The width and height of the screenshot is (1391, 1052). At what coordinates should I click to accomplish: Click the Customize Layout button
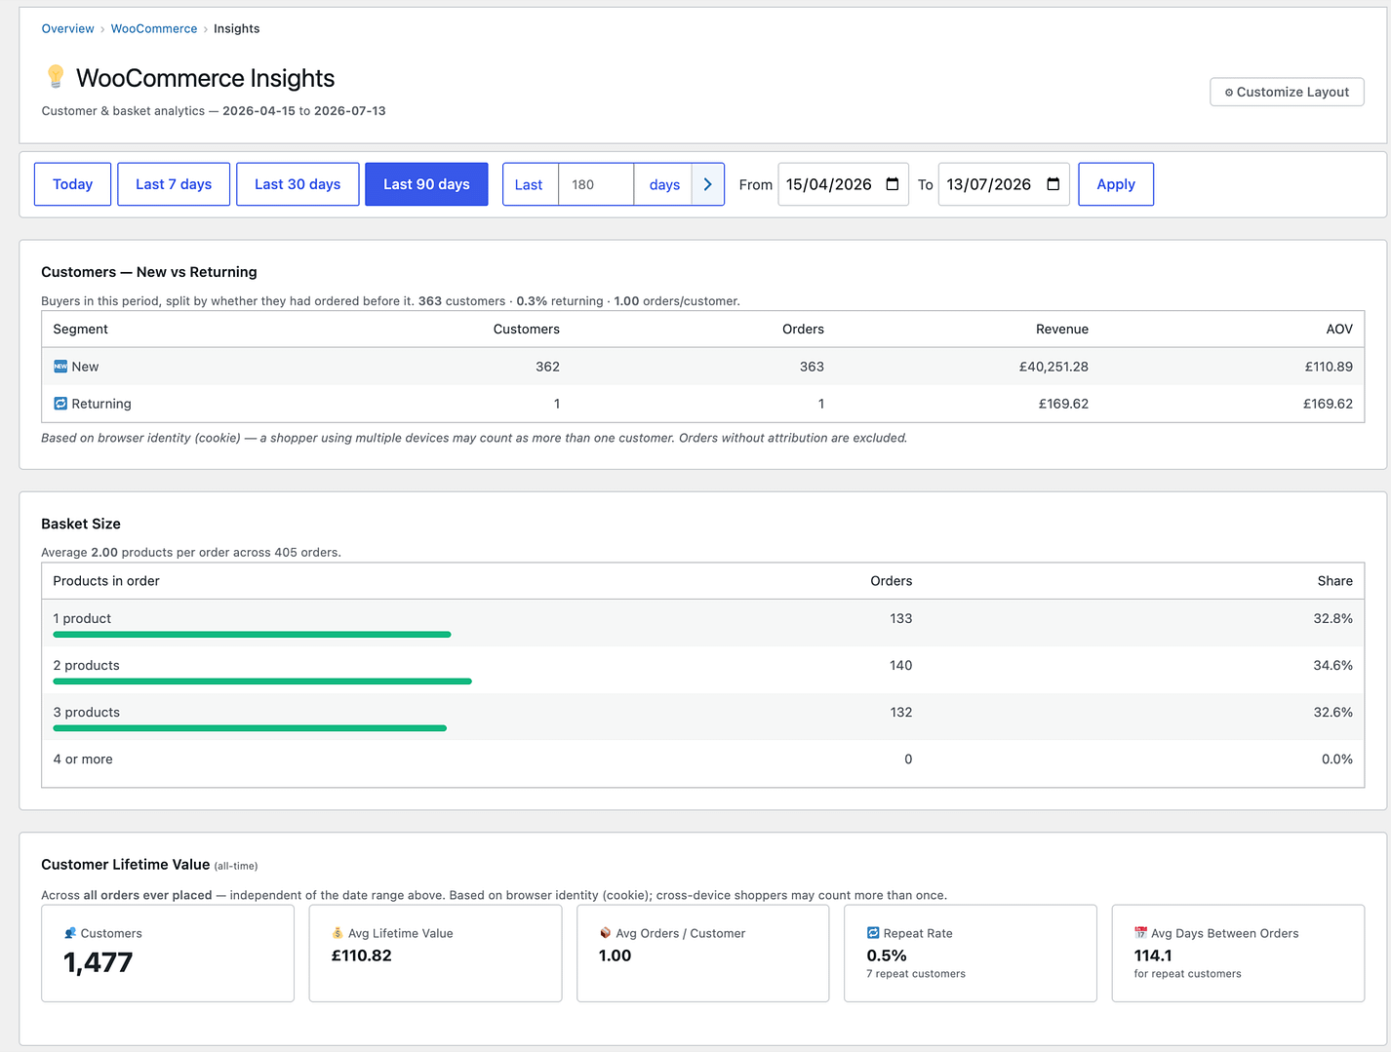click(x=1287, y=92)
